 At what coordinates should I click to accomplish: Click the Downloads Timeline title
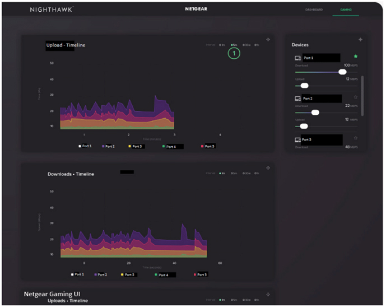pyautogui.click(x=71, y=174)
